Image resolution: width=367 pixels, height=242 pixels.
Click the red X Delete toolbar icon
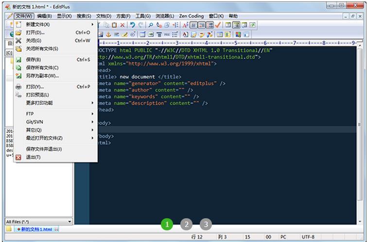[122, 25]
